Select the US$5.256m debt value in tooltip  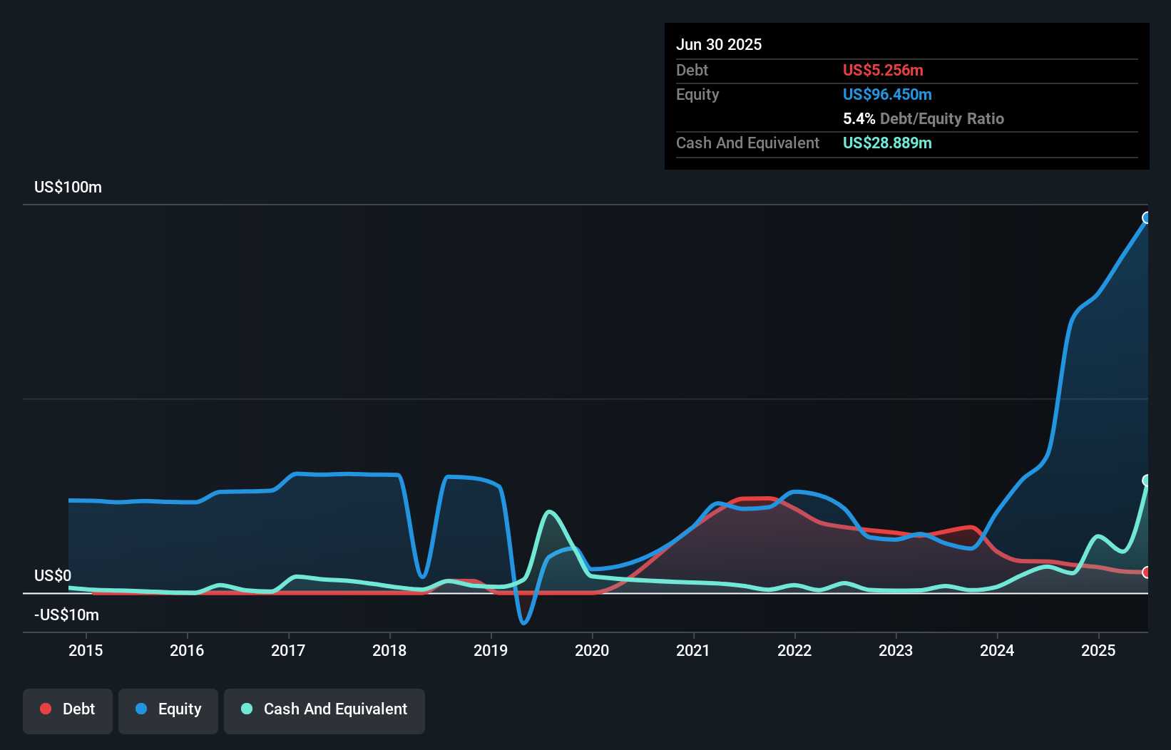[883, 70]
